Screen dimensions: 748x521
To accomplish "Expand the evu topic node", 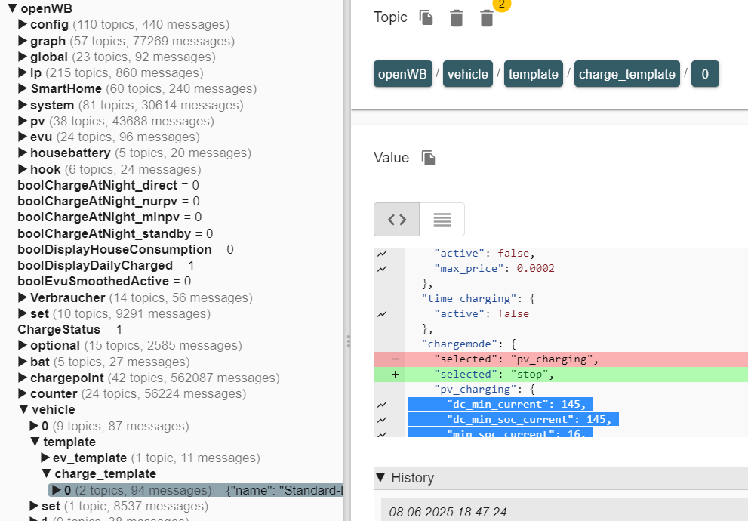I will point(23,137).
